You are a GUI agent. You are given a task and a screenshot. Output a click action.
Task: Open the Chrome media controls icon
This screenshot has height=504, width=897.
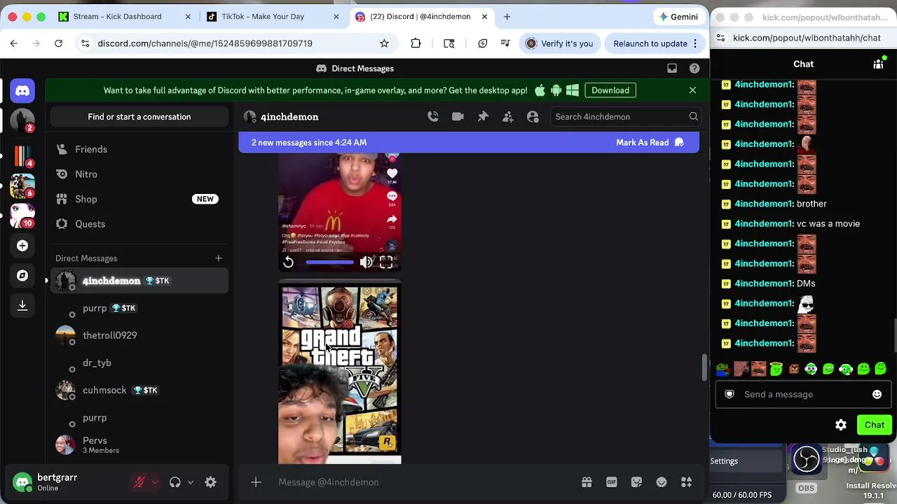point(505,43)
